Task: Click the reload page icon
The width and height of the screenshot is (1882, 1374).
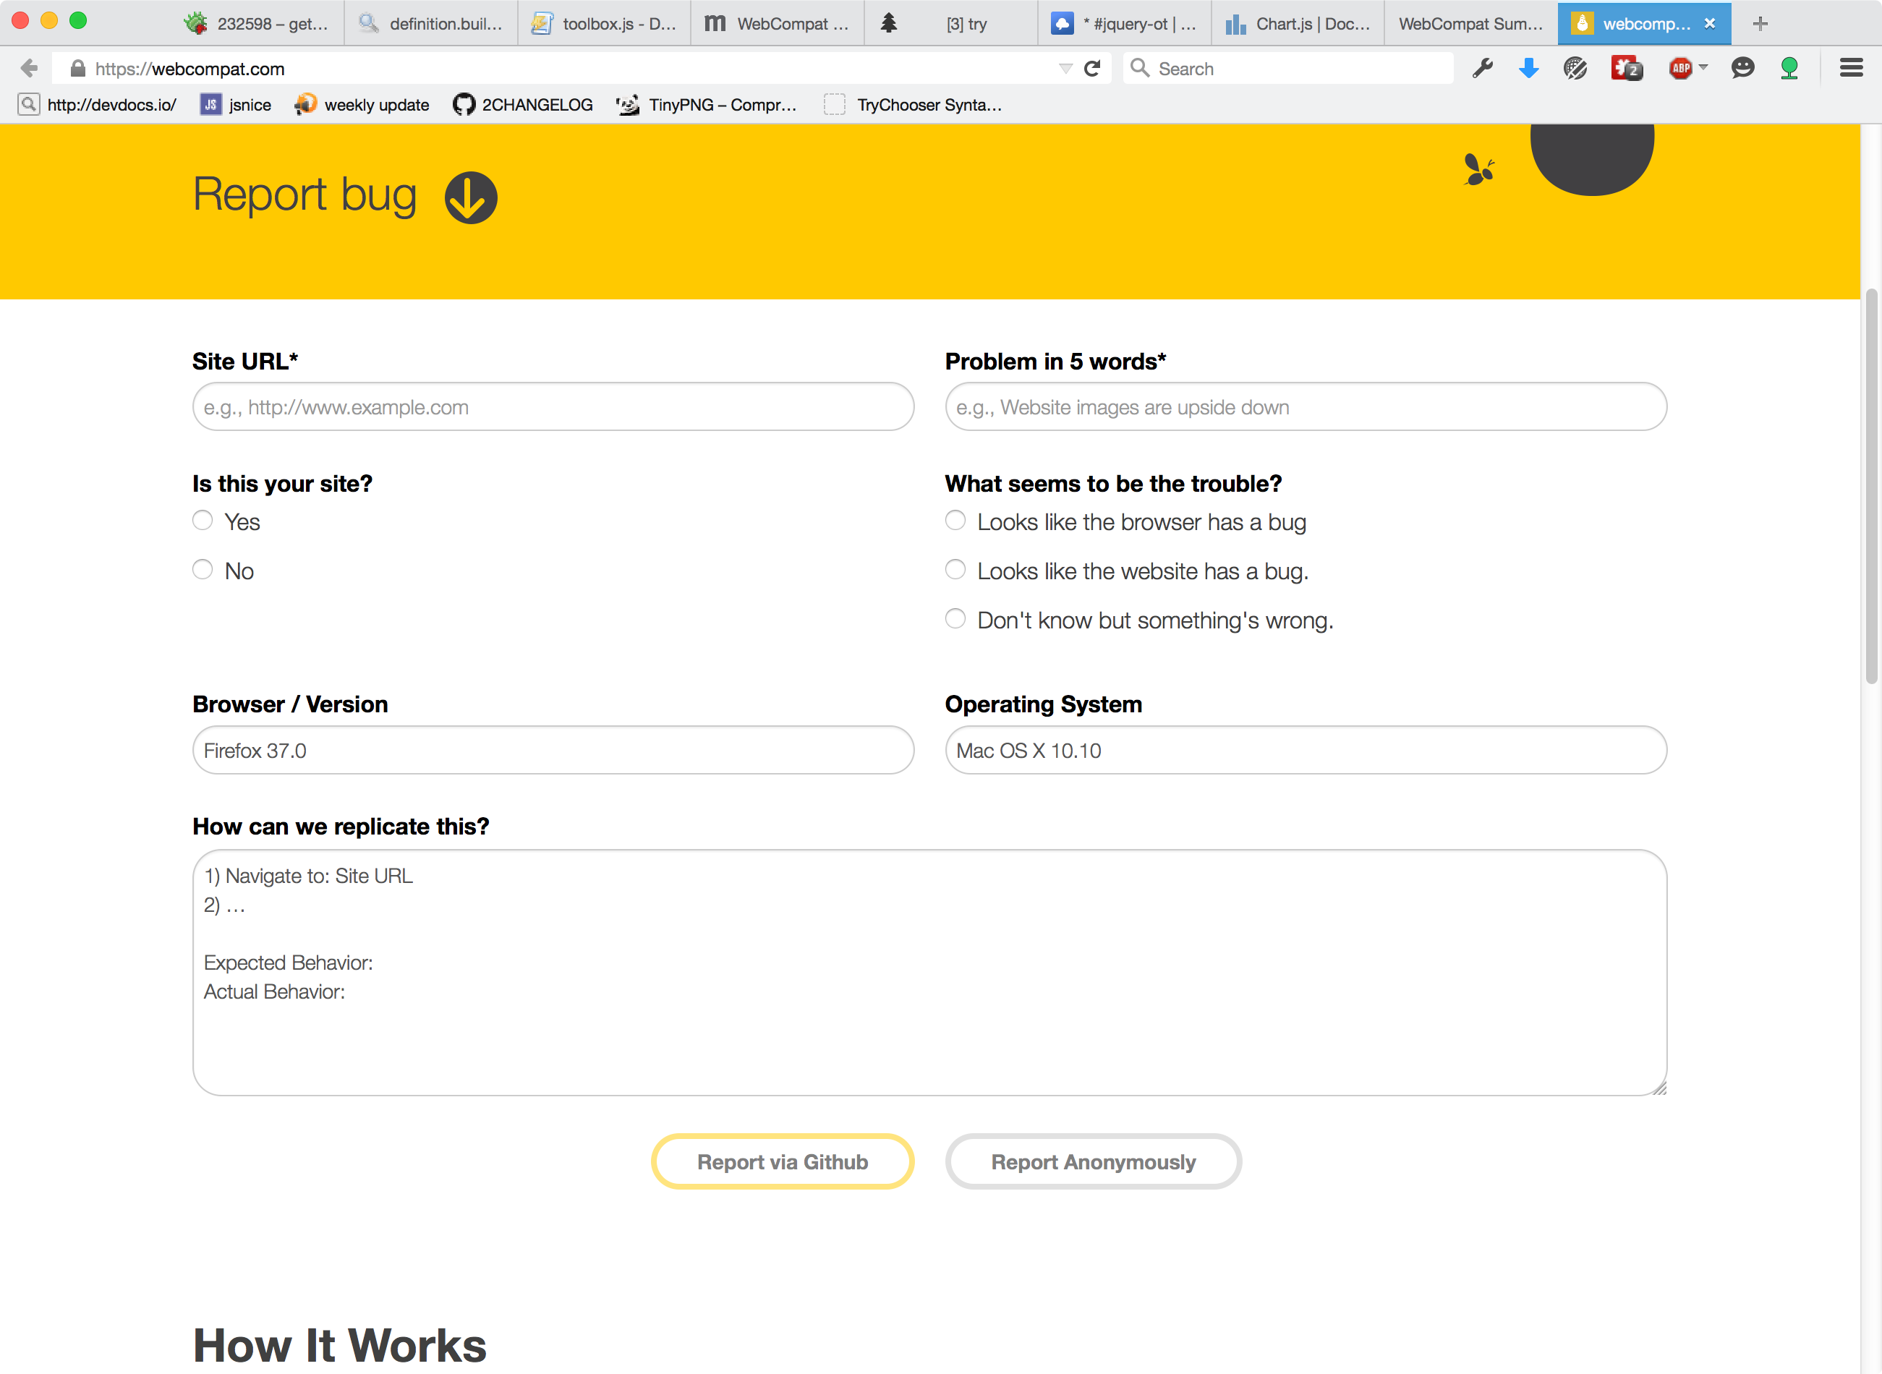Action: (x=1092, y=68)
